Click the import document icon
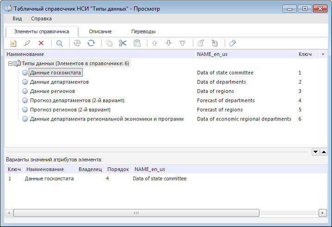 215,43
